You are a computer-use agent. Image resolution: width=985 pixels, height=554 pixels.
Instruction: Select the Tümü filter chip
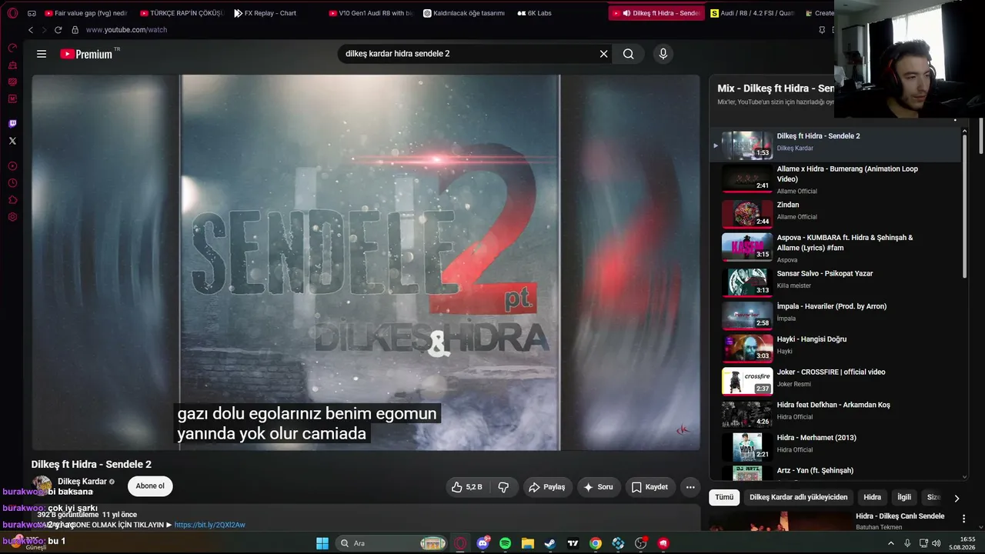[724, 497]
